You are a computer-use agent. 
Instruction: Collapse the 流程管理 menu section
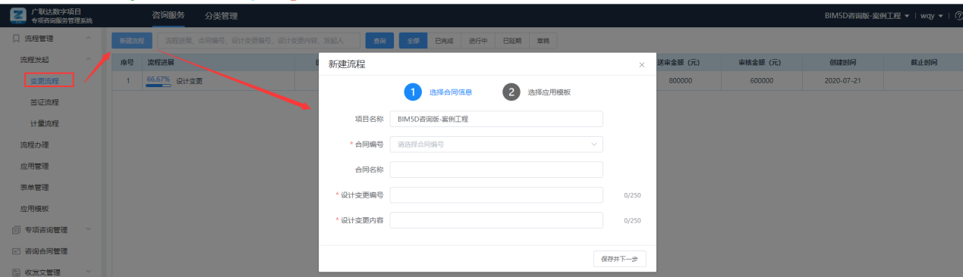(88, 38)
